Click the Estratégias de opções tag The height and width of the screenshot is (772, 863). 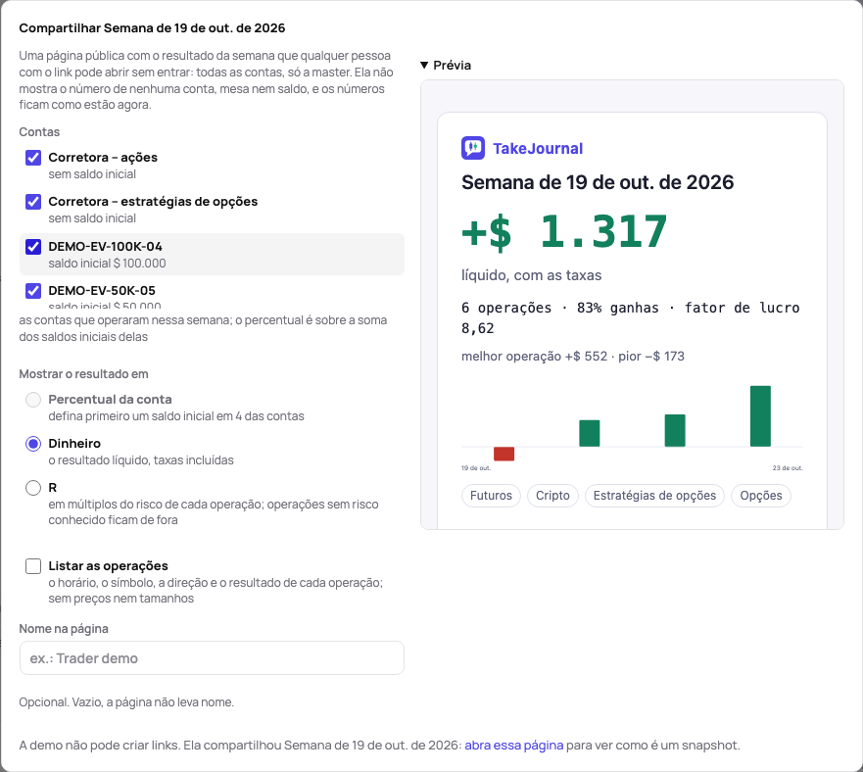tap(654, 496)
